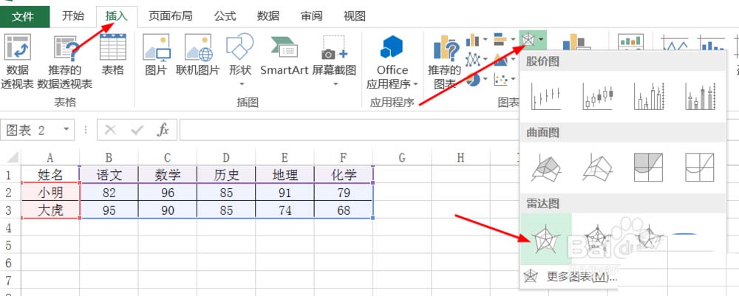
Task: Select the Contour surface chart
Action: pyautogui.click(x=649, y=168)
